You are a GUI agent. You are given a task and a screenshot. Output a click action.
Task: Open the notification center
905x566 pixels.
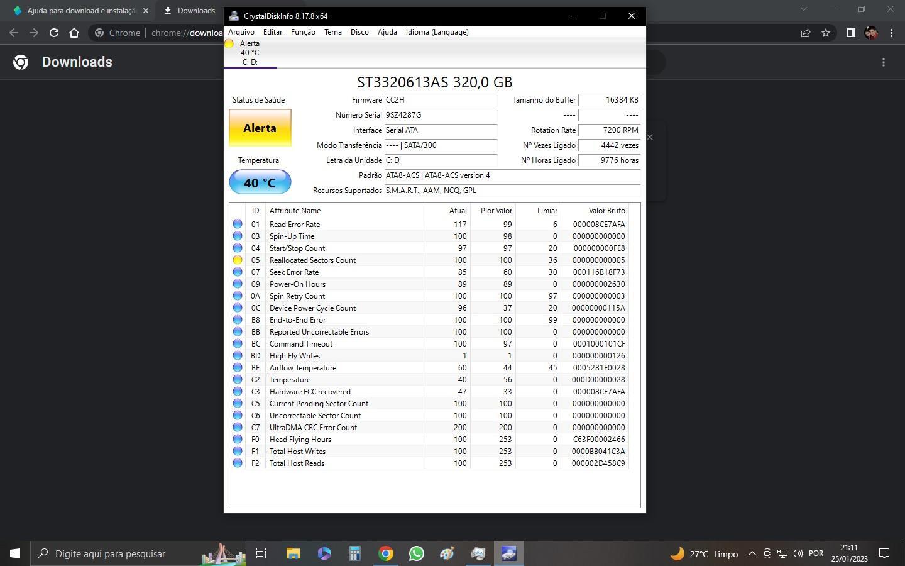[x=884, y=553]
